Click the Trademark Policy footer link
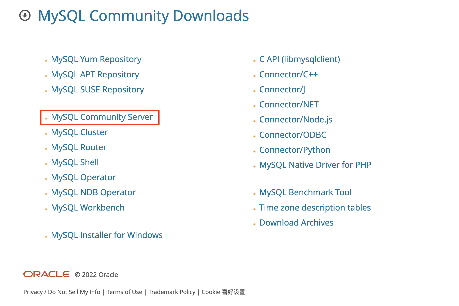 click(172, 292)
